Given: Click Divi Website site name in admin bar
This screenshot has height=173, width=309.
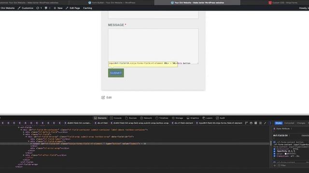Looking at the screenshot, I should point(8,8).
